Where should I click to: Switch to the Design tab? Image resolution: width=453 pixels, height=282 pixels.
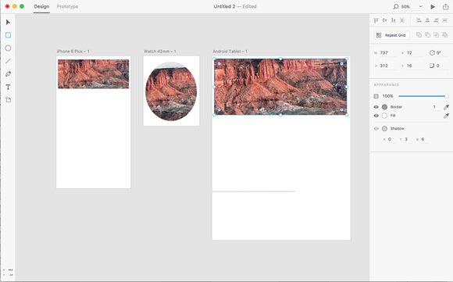coord(41,6)
